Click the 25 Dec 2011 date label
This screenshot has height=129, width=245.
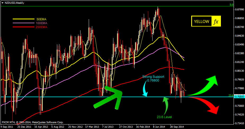(x=24, y=127)
